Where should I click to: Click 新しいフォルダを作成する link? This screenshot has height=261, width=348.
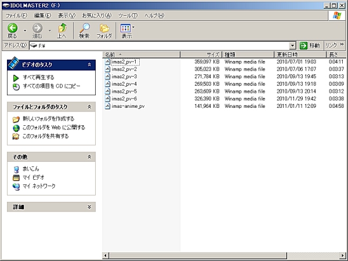click(48, 119)
